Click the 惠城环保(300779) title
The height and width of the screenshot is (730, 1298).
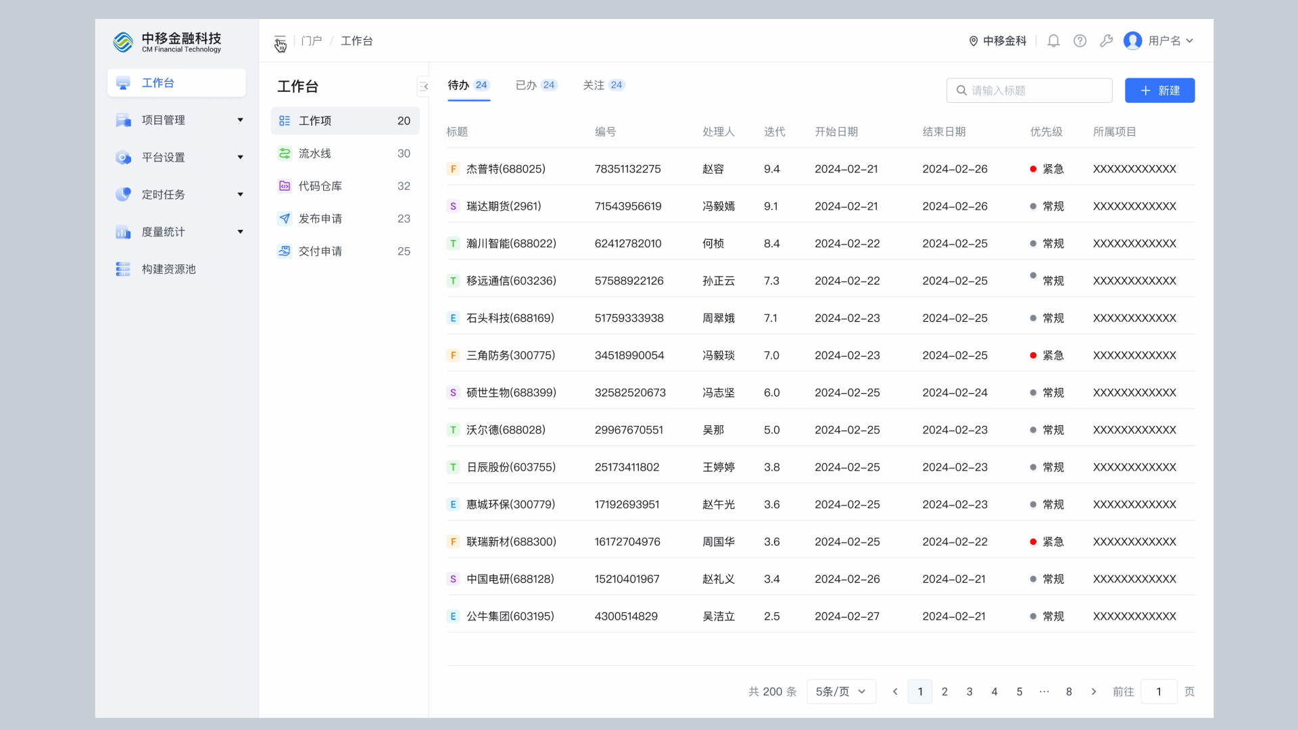pyautogui.click(x=510, y=504)
